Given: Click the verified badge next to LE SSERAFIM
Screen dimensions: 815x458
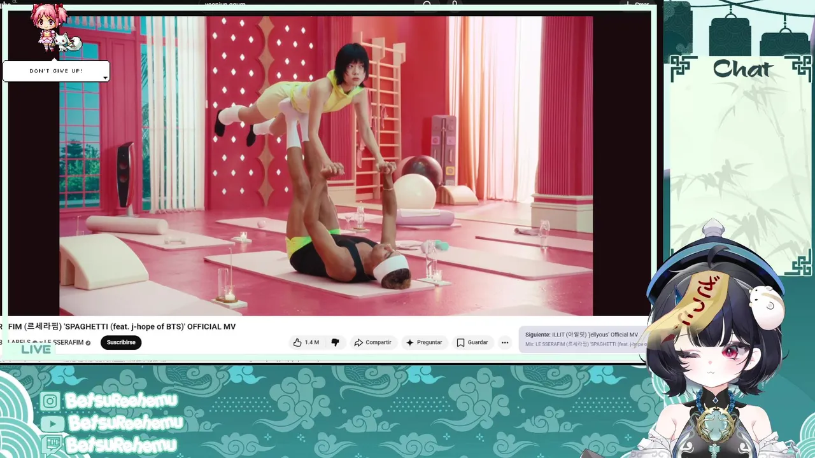Looking at the screenshot, I should click(89, 343).
